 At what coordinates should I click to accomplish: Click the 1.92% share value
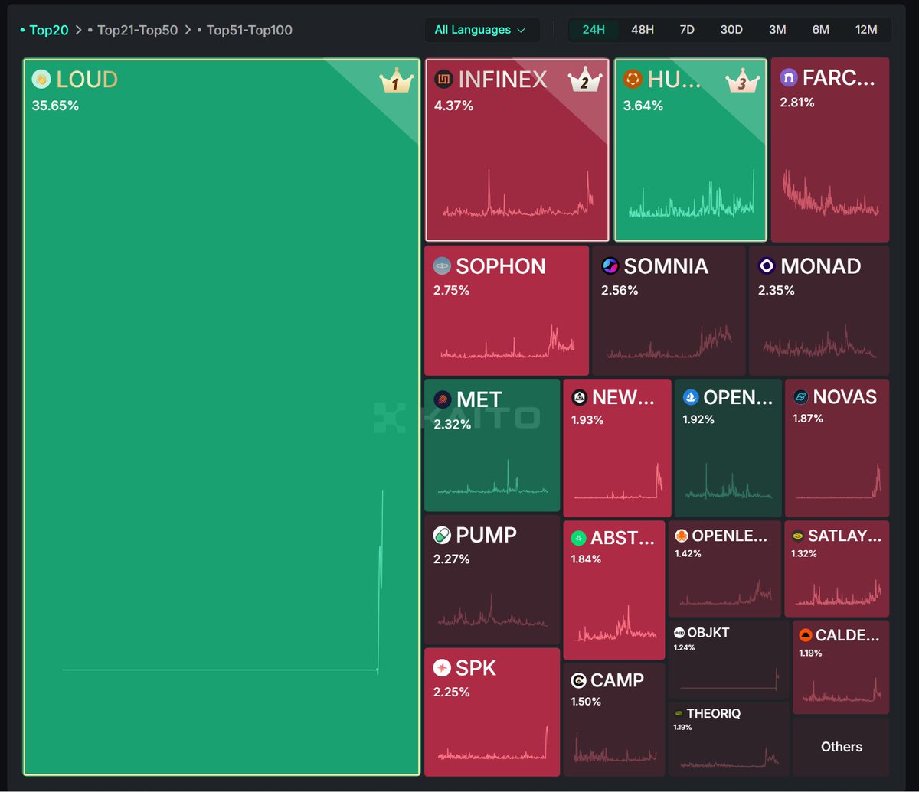pyautogui.click(x=698, y=419)
